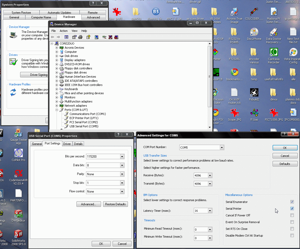The height and width of the screenshot is (249, 300).
Task: Select USB Serial Port (COM5) in tree
Action: pyautogui.click(x=84, y=126)
